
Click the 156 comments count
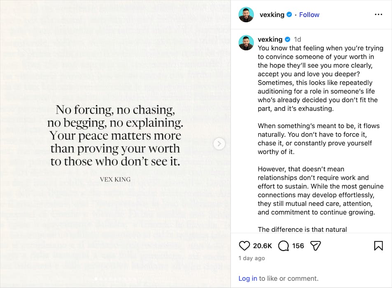(298, 246)
